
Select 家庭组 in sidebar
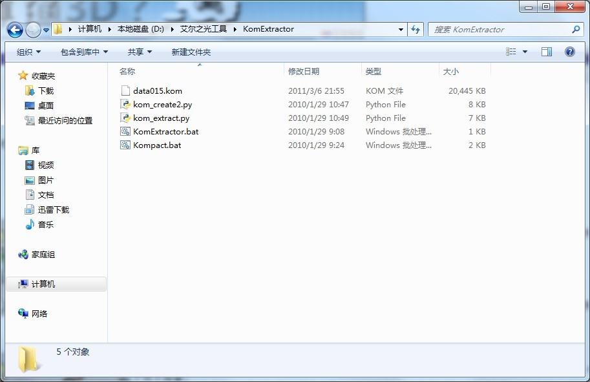coord(43,255)
